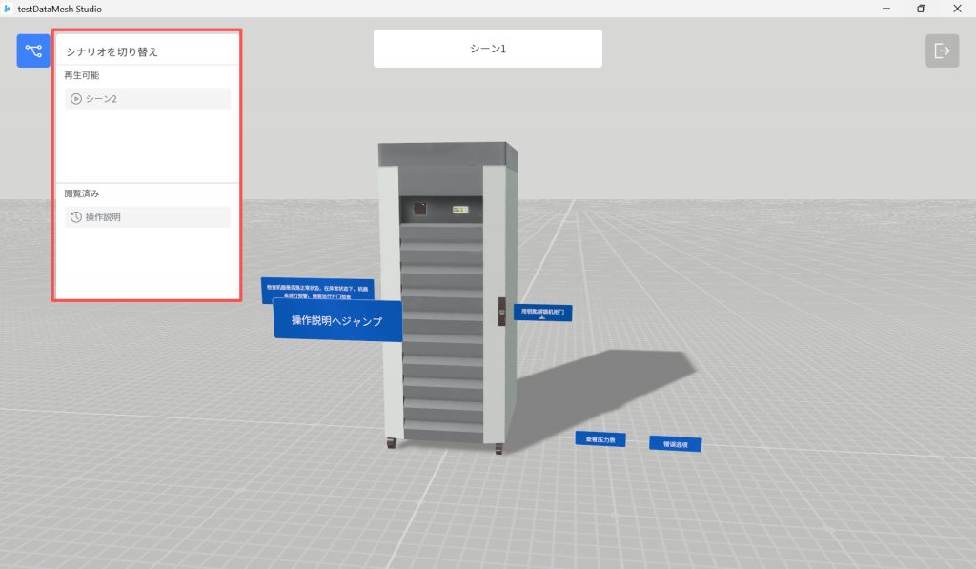Viewport: 976px width, 569px height.
Task: Click the scenario switch icon button
Action: point(33,51)
